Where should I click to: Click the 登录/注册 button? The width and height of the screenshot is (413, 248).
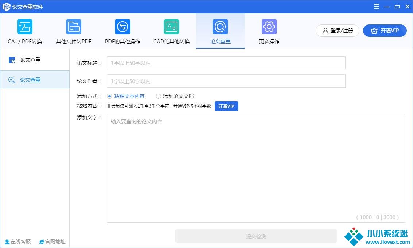coord(337,31)
